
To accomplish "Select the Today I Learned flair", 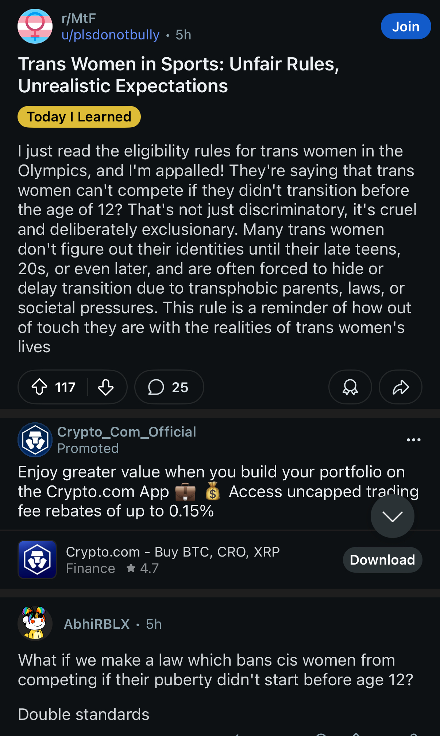I will click(79, 117).
